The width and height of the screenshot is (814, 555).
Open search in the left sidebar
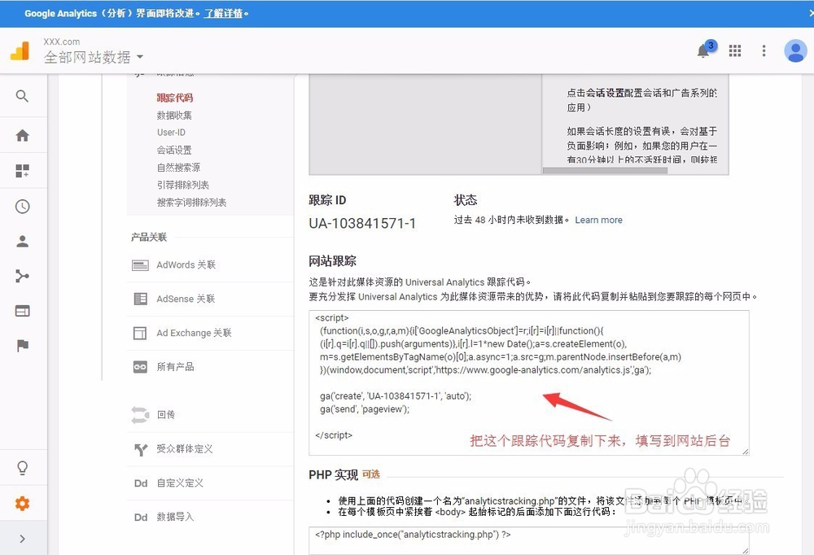click(23, 96)
